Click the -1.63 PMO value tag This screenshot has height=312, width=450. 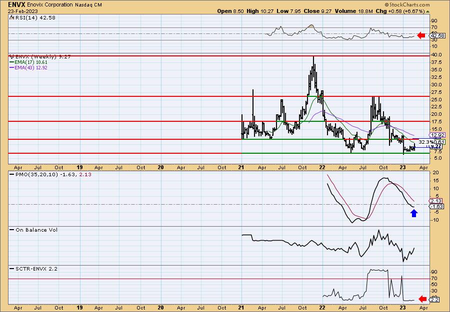point(437,206)
